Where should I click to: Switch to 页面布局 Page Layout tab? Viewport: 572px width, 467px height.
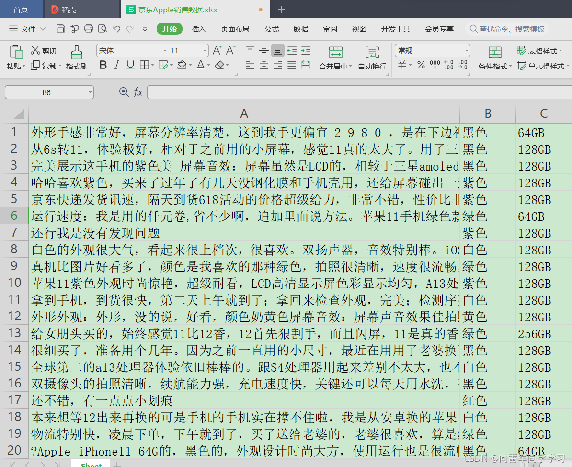[235, 29]
